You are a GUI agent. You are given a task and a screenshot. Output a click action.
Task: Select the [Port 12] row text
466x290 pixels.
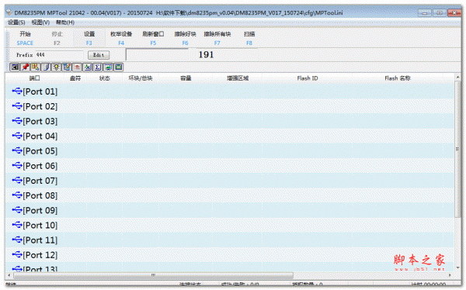pyautogui.click(x=40, y=254)
